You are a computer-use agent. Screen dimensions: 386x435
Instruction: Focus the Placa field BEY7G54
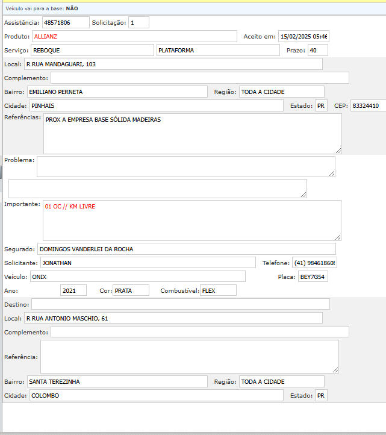[313, 277]
